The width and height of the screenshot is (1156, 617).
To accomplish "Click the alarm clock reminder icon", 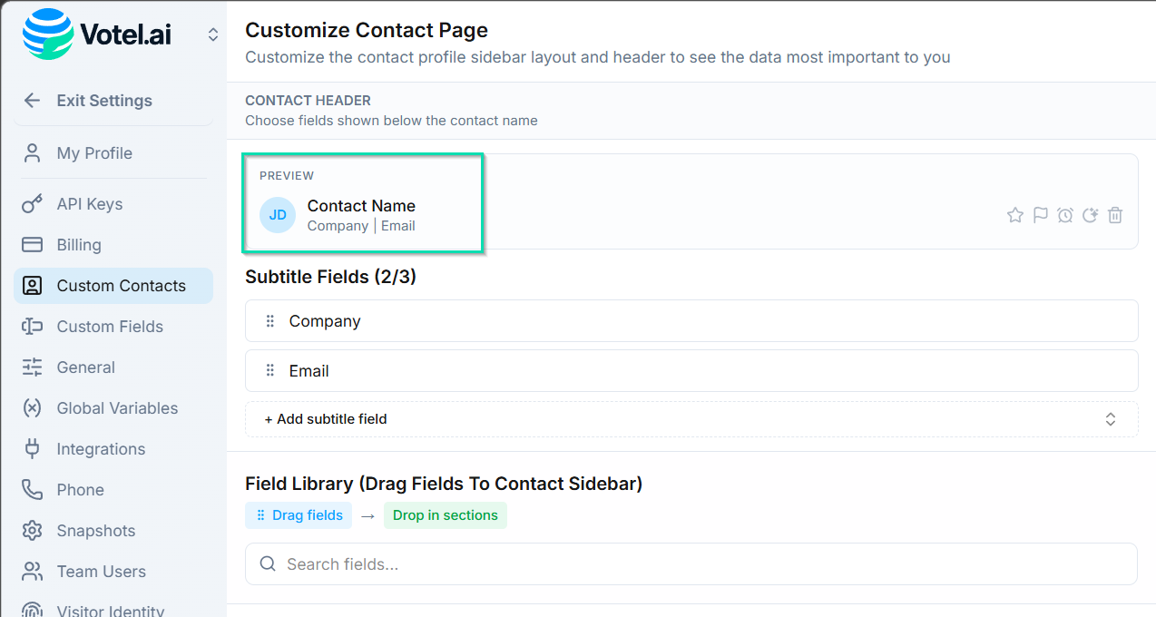I will 1065,215.
